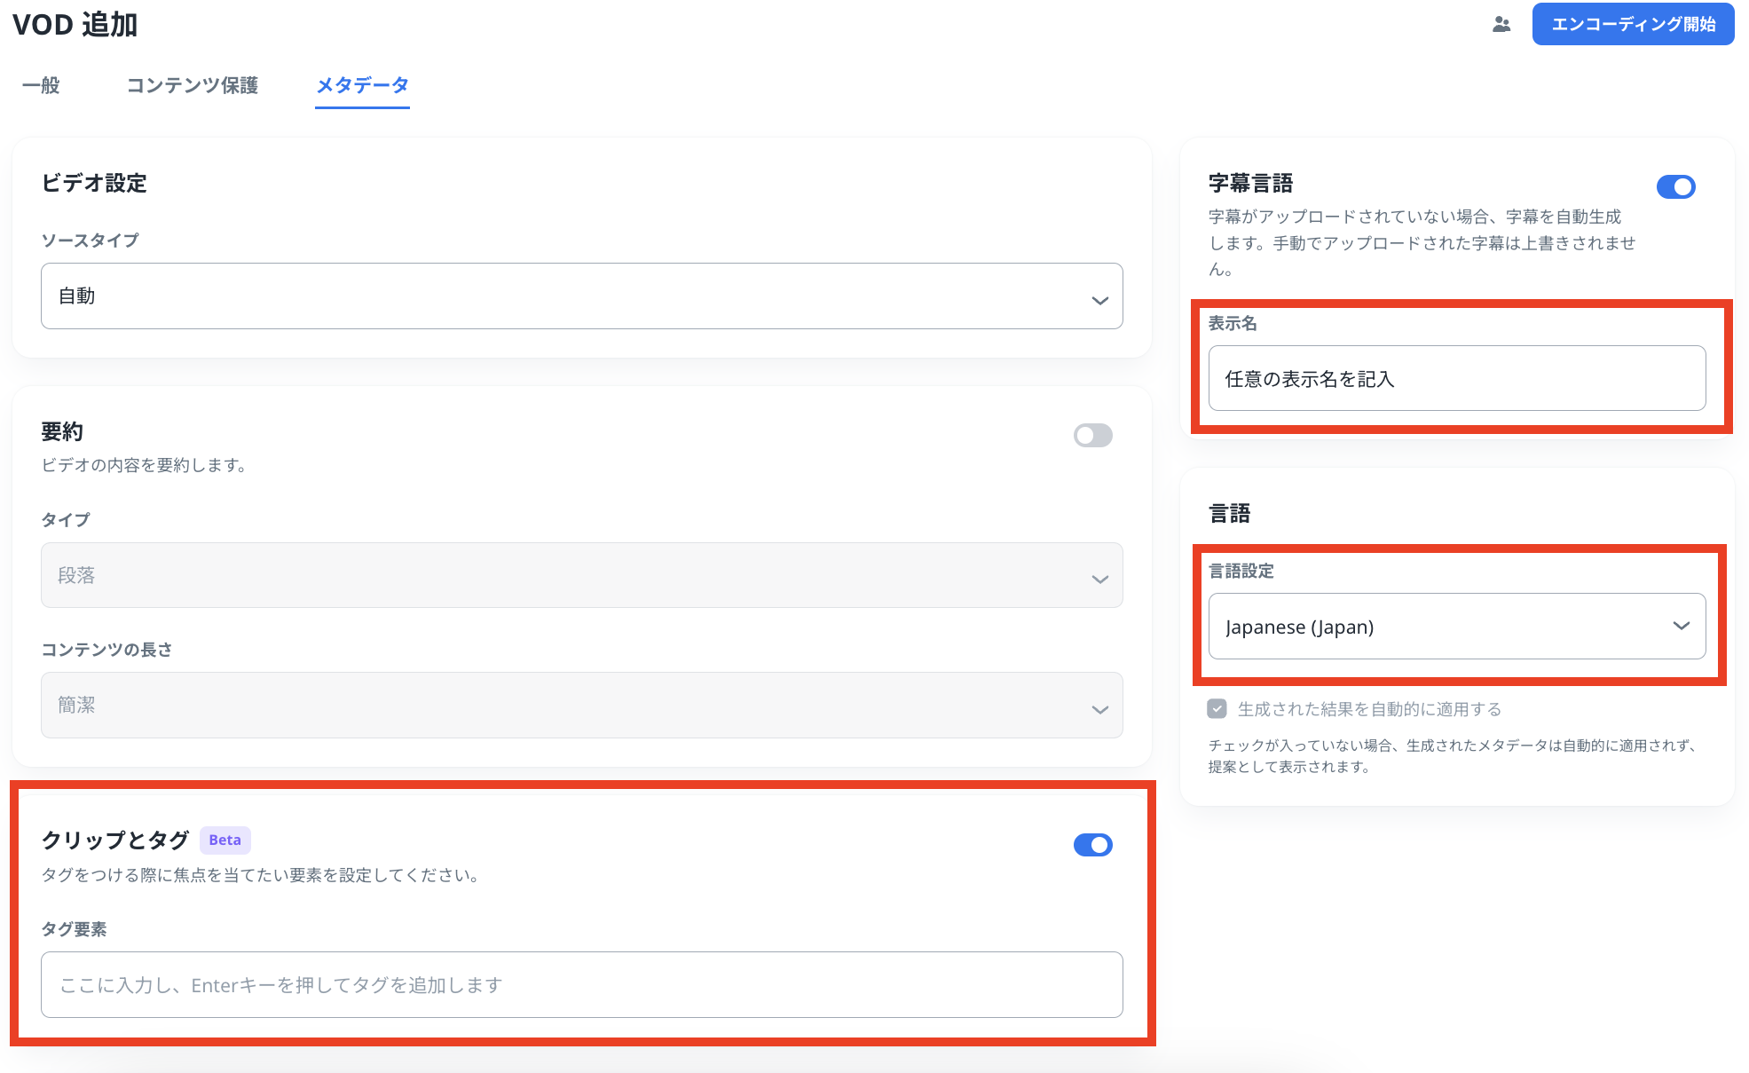Enable the 要約 toggle switch
Screen dimensions: 1749x1073
click(1092, 435)
